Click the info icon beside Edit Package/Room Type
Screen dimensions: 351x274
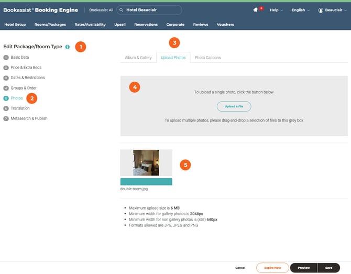click(x=68, y=47)
